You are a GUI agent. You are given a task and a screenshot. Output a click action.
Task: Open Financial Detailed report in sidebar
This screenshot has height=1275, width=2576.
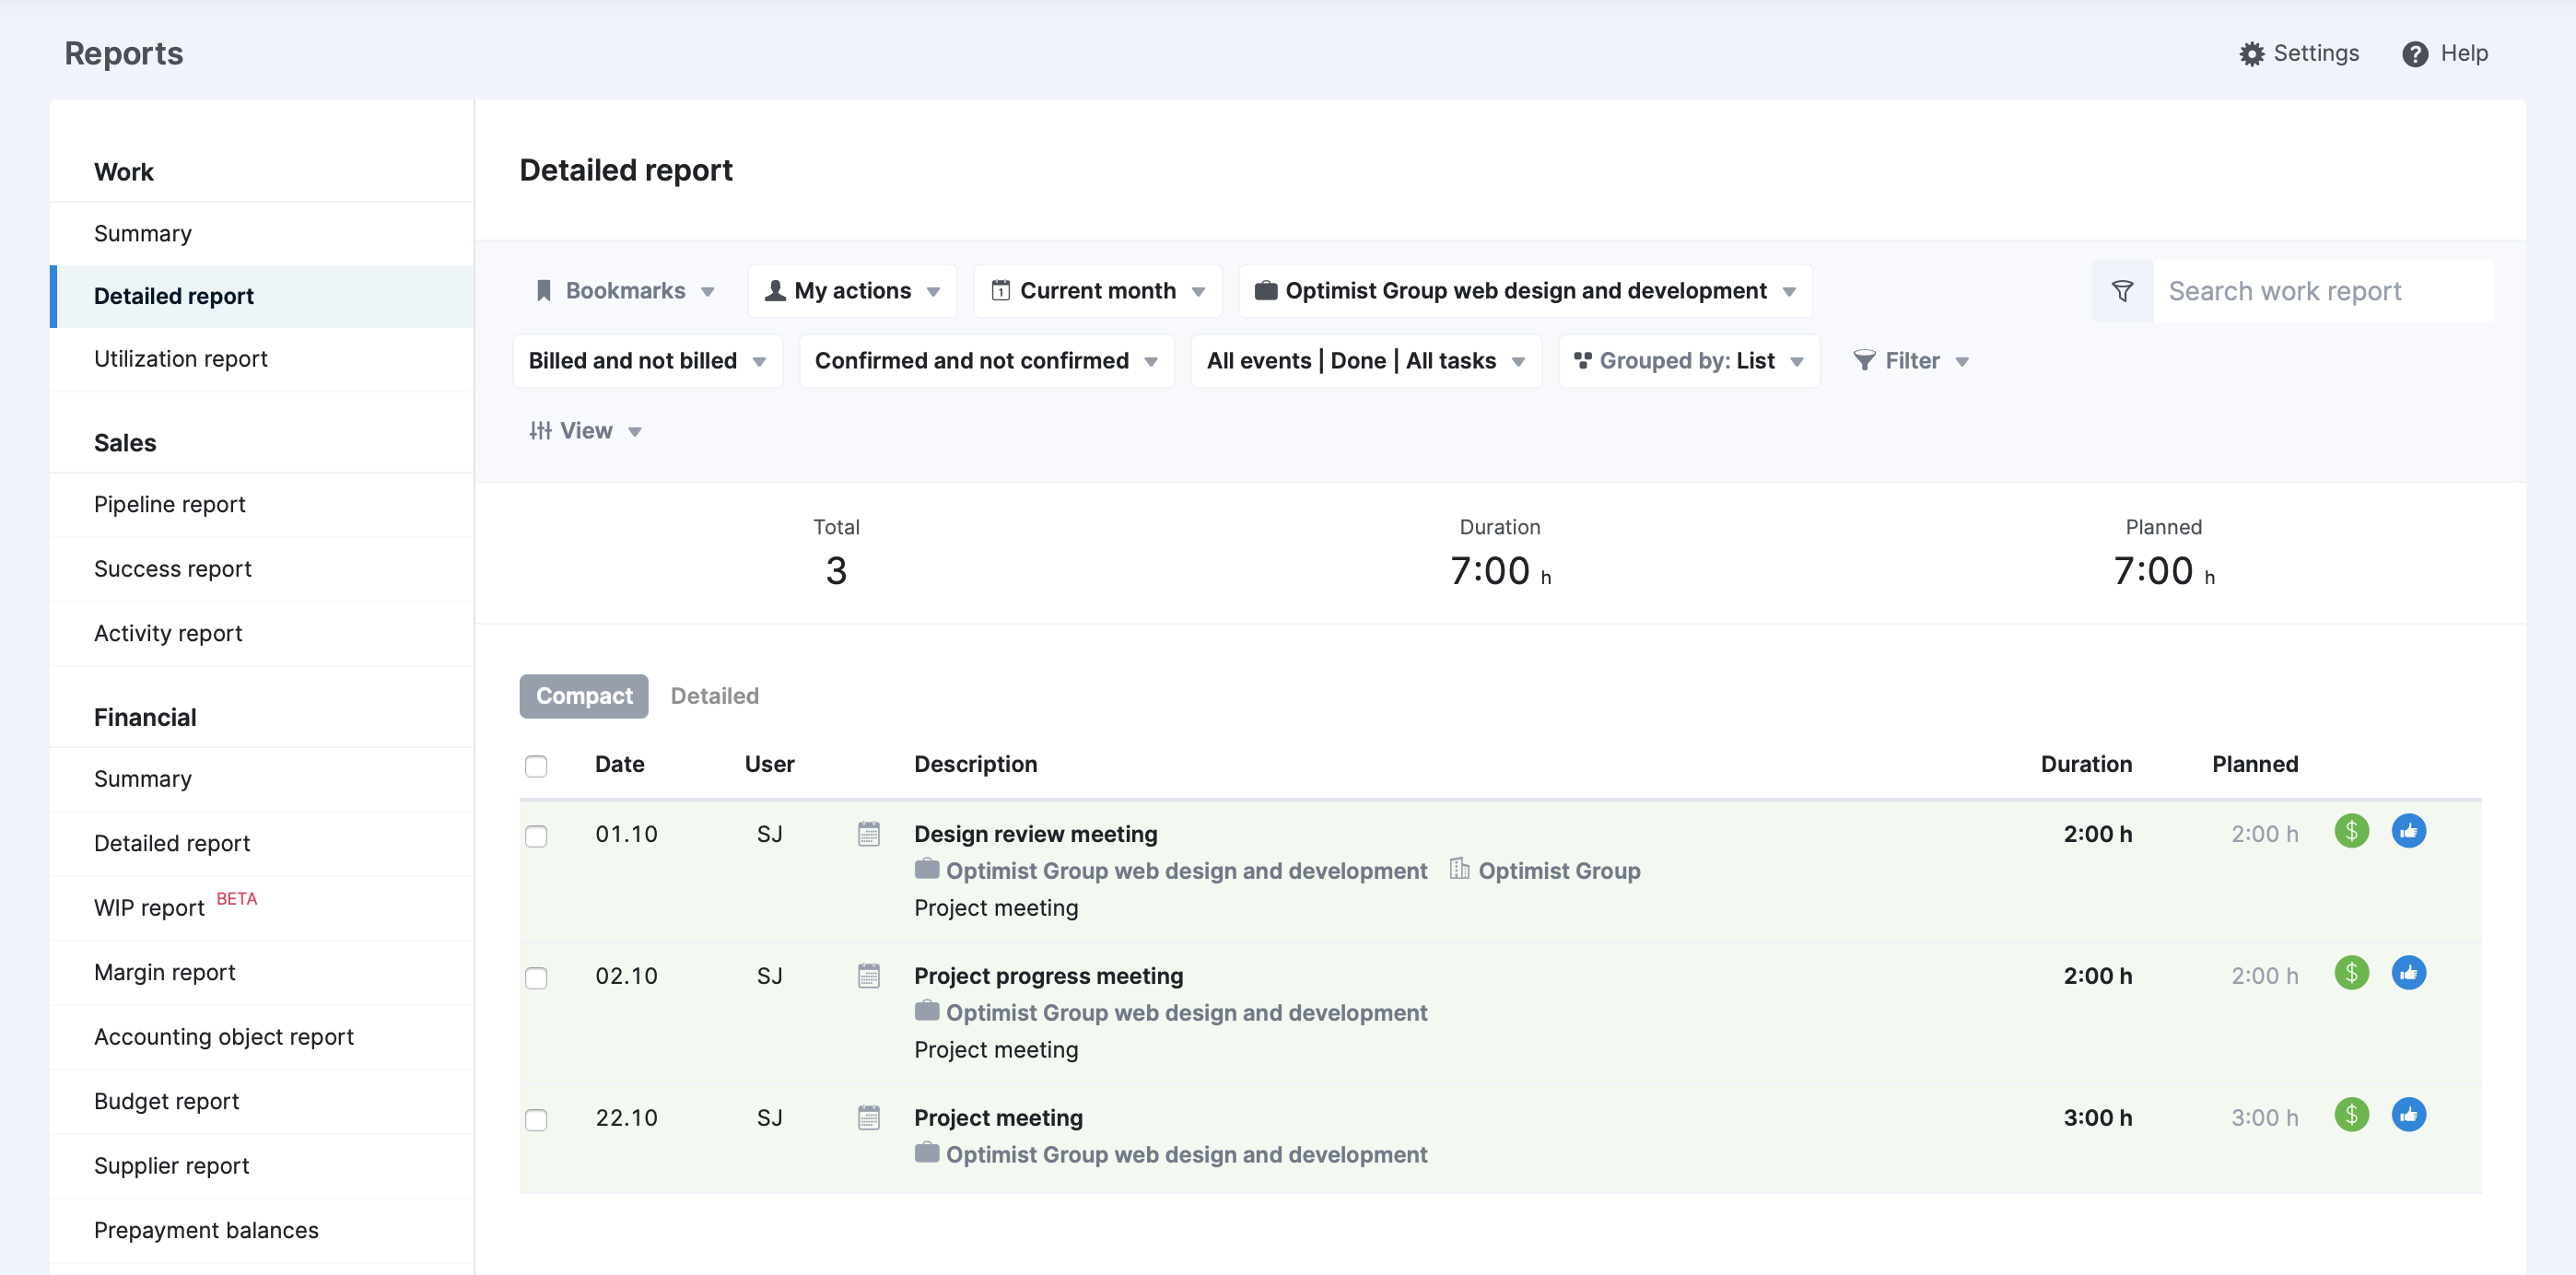262,844
